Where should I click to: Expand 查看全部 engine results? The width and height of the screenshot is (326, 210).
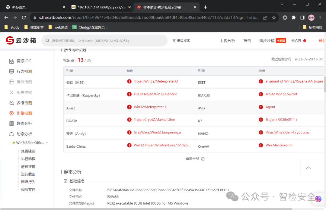tap(195, 159)
